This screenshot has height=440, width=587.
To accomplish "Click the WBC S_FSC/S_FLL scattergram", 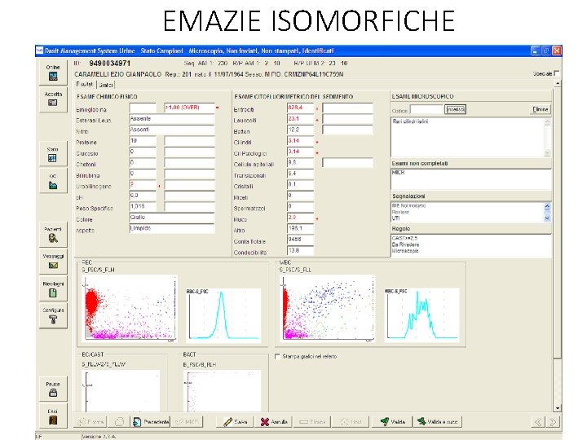I will pyautogui.click(x=327, y=308).
